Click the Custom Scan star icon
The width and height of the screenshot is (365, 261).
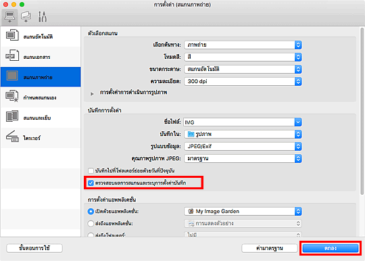12,96
